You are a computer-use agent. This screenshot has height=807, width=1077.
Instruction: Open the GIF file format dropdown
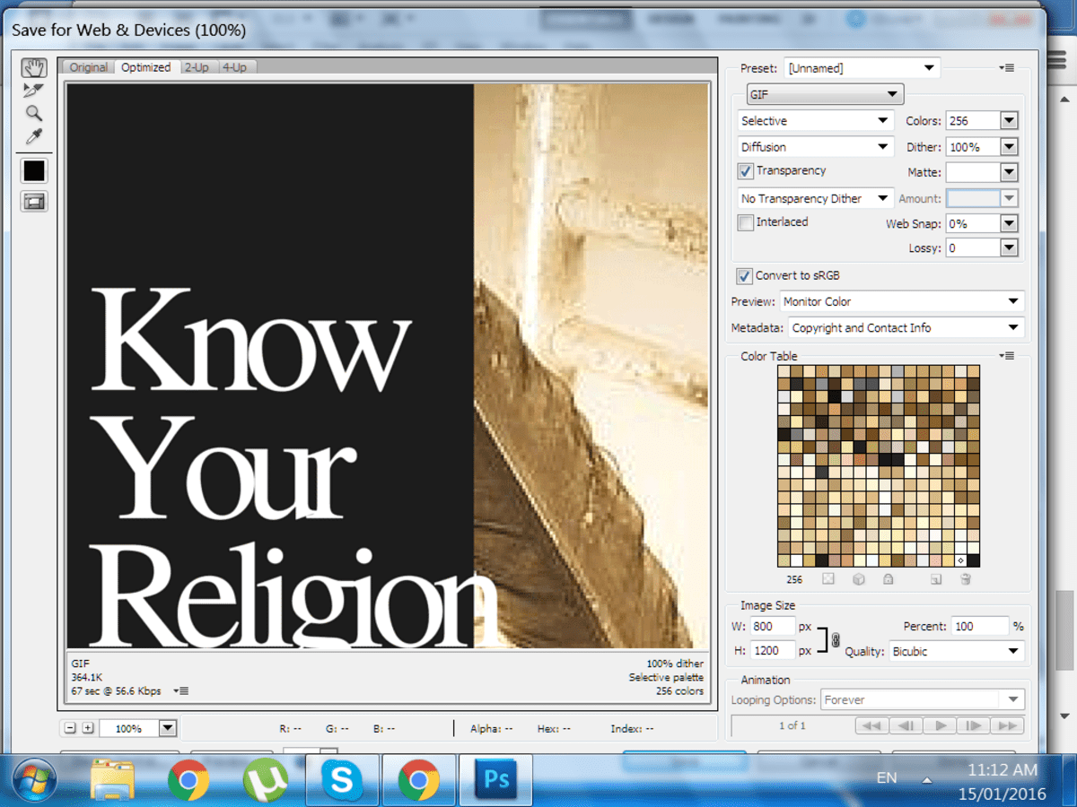pos(826,94)
